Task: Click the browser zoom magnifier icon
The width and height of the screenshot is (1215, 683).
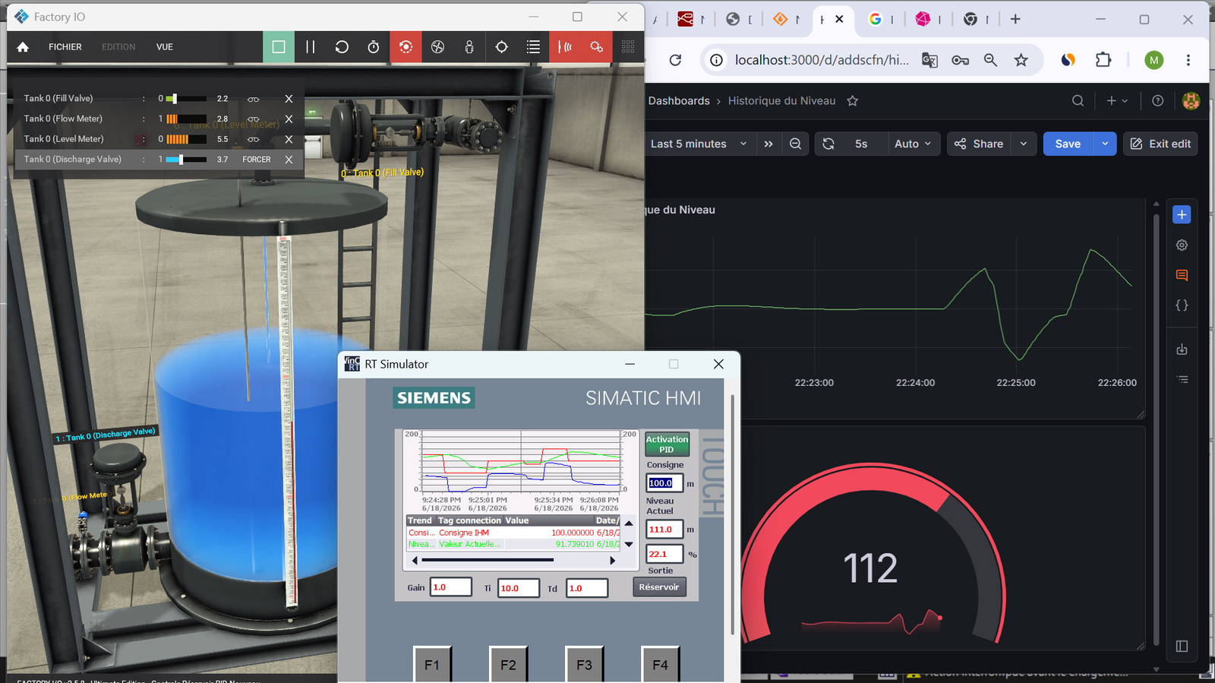Action: tap(990, 60)
